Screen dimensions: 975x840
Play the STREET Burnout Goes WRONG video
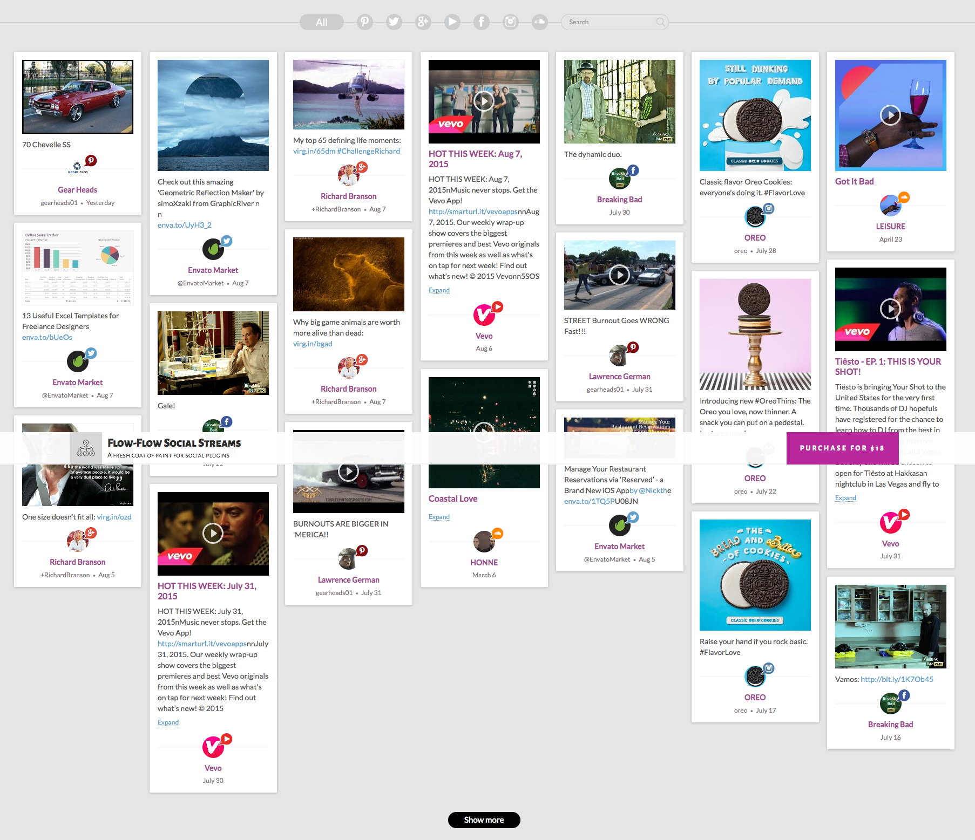point(620,275)
